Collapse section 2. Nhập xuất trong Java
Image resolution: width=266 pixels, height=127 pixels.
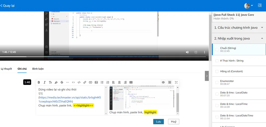[239, 38]
